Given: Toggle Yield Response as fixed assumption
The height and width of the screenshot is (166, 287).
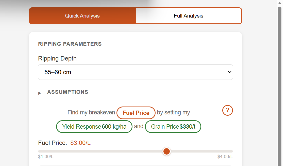Looking at the screenshot, I should click(94, 126).
